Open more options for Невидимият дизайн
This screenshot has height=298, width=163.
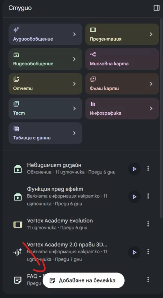coord(148,168)
